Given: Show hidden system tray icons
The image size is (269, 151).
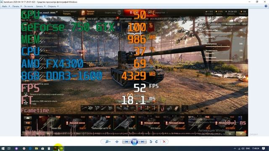Looking at the screenshot, I should [235, 148].
